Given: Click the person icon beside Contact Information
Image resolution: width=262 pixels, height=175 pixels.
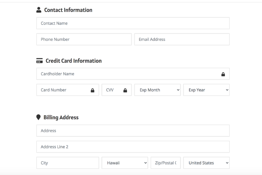Looking at the screenshot, I should (39, 10).
